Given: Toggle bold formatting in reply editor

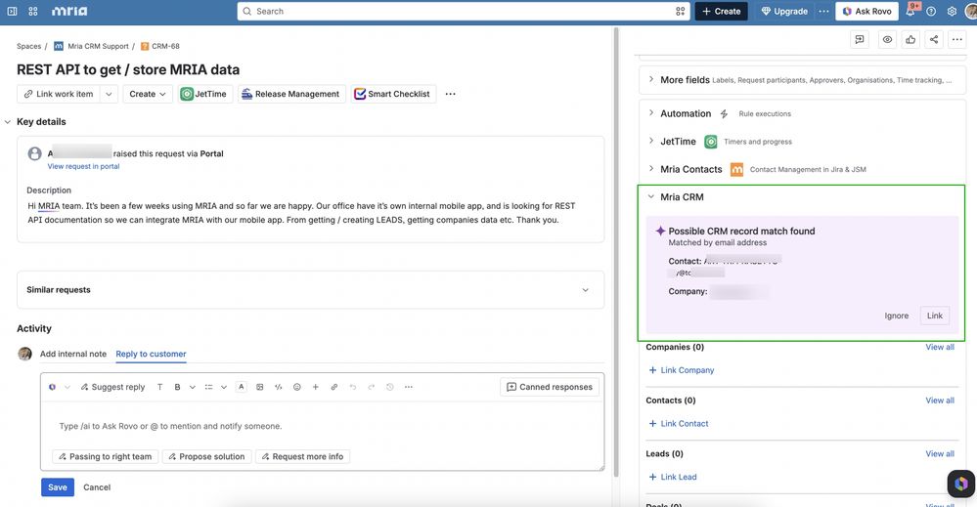Looking at the screenshot, I should click(x=178, y=387).
